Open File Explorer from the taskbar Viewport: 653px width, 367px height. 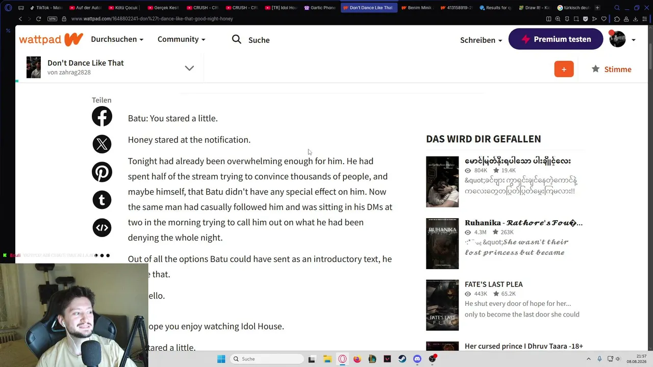pos(327,359)
